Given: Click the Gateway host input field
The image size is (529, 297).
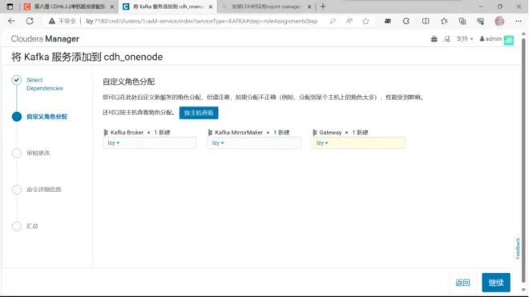Looking at the screenshot, I should click(358, 143).
